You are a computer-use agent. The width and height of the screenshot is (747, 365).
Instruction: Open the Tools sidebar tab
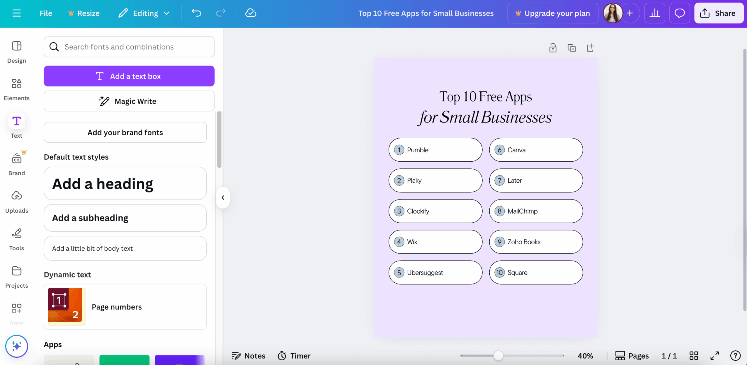(x=17, y=239)
